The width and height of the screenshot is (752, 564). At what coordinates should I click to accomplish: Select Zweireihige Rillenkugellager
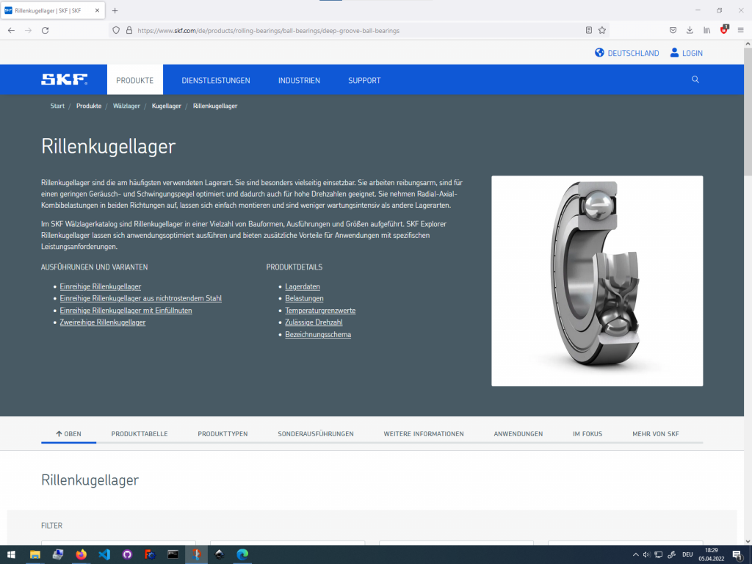pos(104,322)
